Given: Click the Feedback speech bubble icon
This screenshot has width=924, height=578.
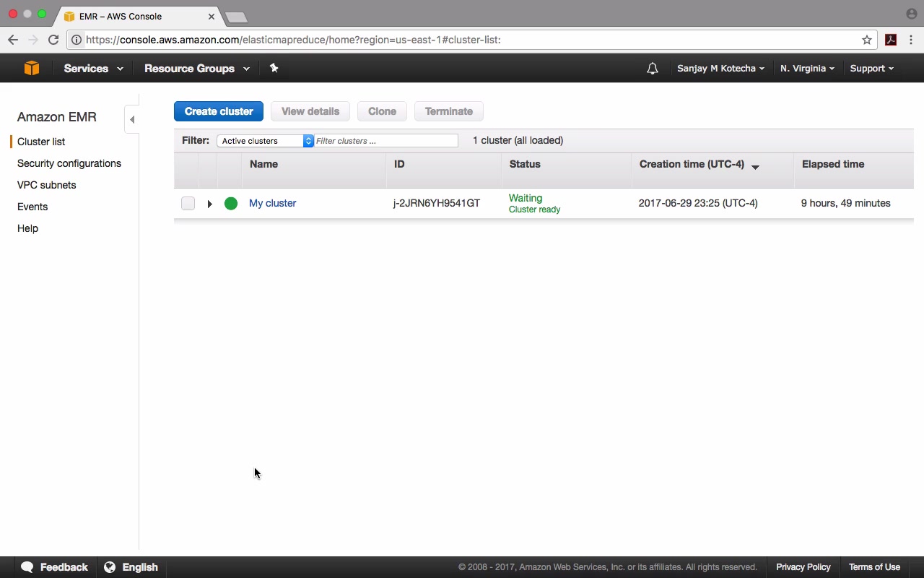Looking at the screenshot, I should (x=27, y=567).
